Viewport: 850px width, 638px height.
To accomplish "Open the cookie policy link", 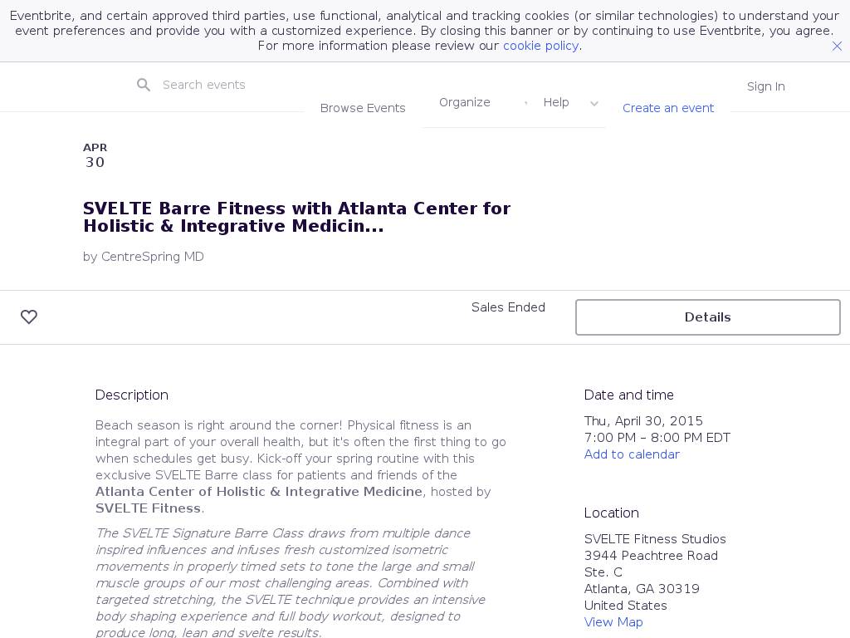I will click(540, 46).
